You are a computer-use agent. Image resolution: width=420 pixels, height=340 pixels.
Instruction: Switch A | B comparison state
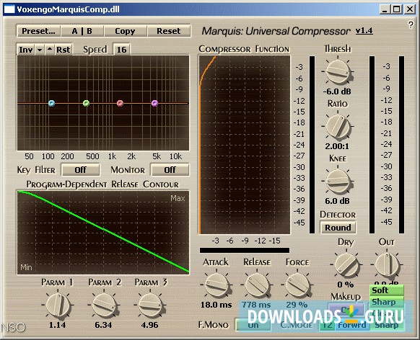click(x=82, y=31)
